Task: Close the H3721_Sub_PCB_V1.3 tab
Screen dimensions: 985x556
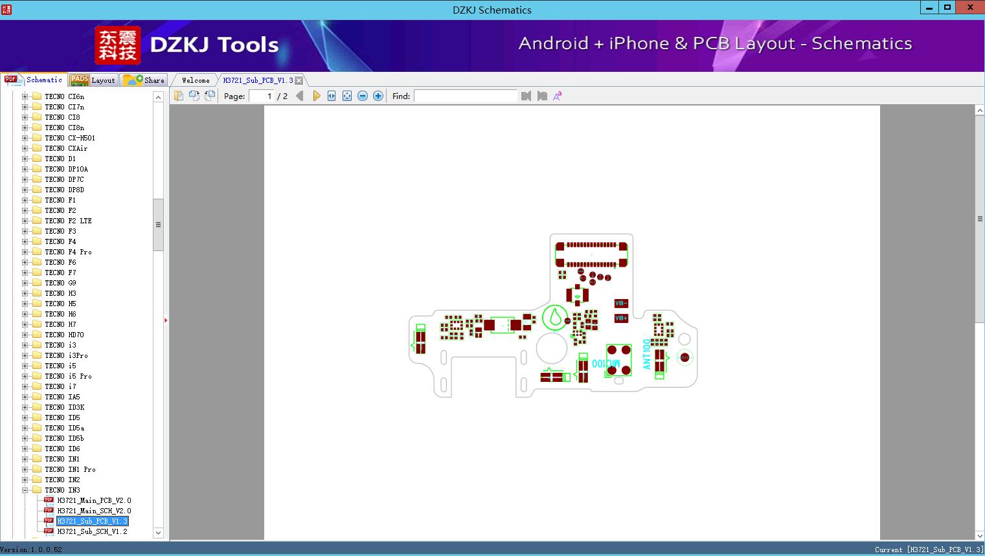Action: tap(299, 80)
